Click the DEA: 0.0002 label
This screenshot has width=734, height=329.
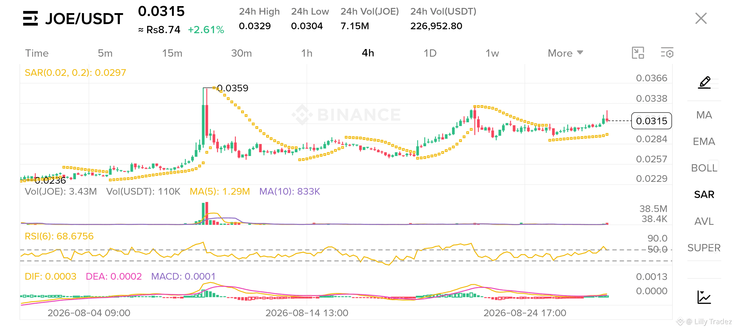click(x=114, y=276)
